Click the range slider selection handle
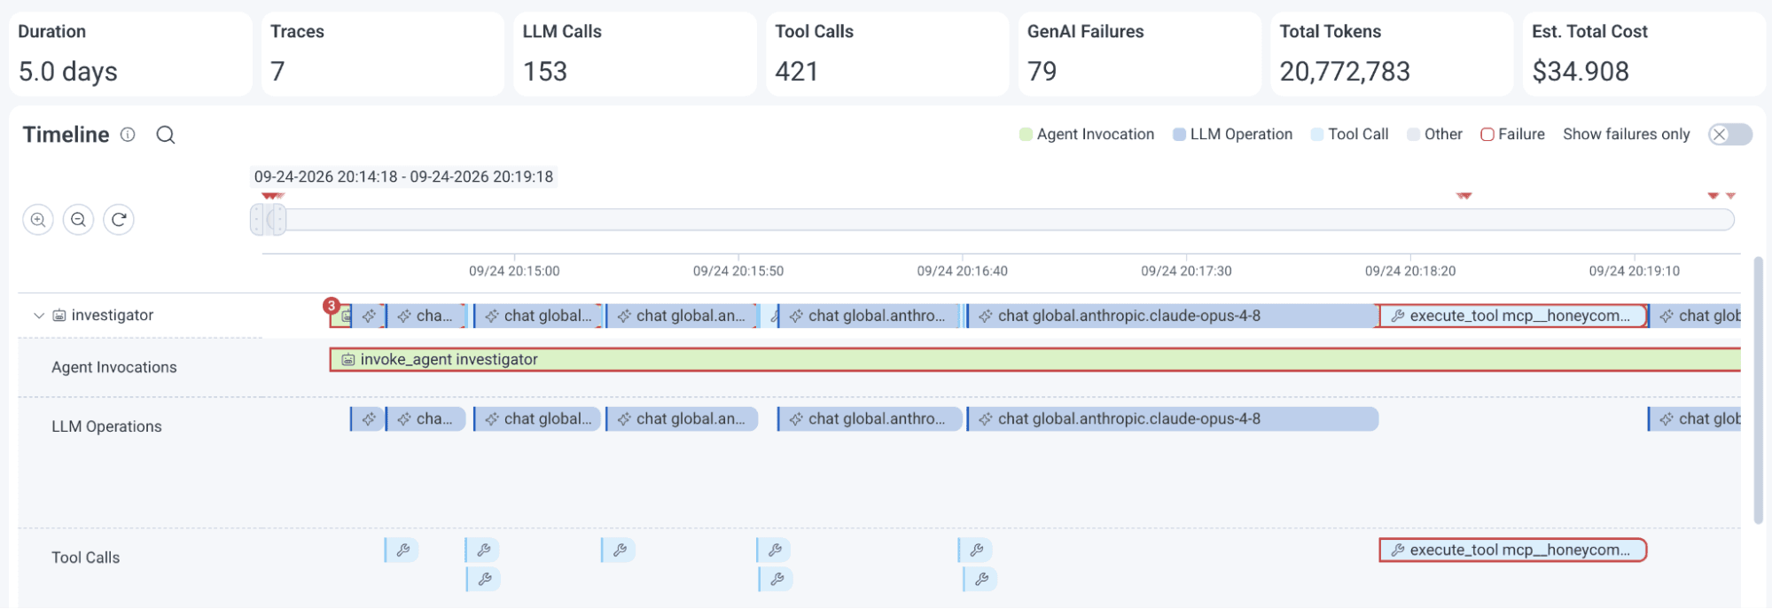Screen dimensions: 1772x609 point(269,220)
